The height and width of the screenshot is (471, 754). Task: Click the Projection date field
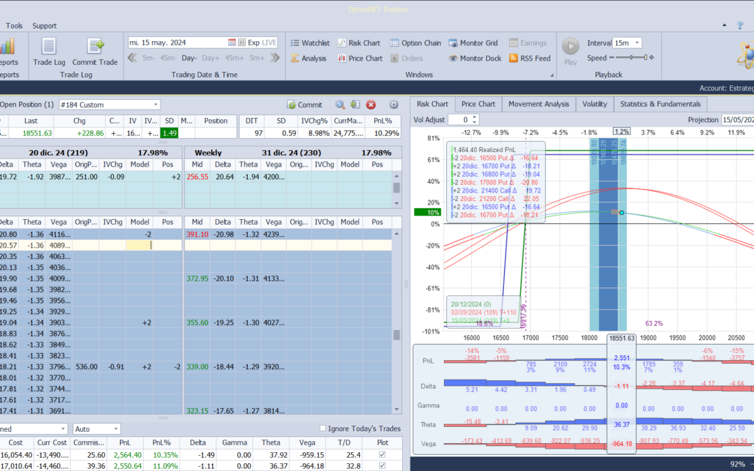point(737,120)
